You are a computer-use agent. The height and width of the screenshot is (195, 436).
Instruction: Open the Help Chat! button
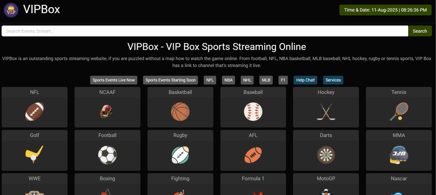pyautogui.click(x=306, y=80)
